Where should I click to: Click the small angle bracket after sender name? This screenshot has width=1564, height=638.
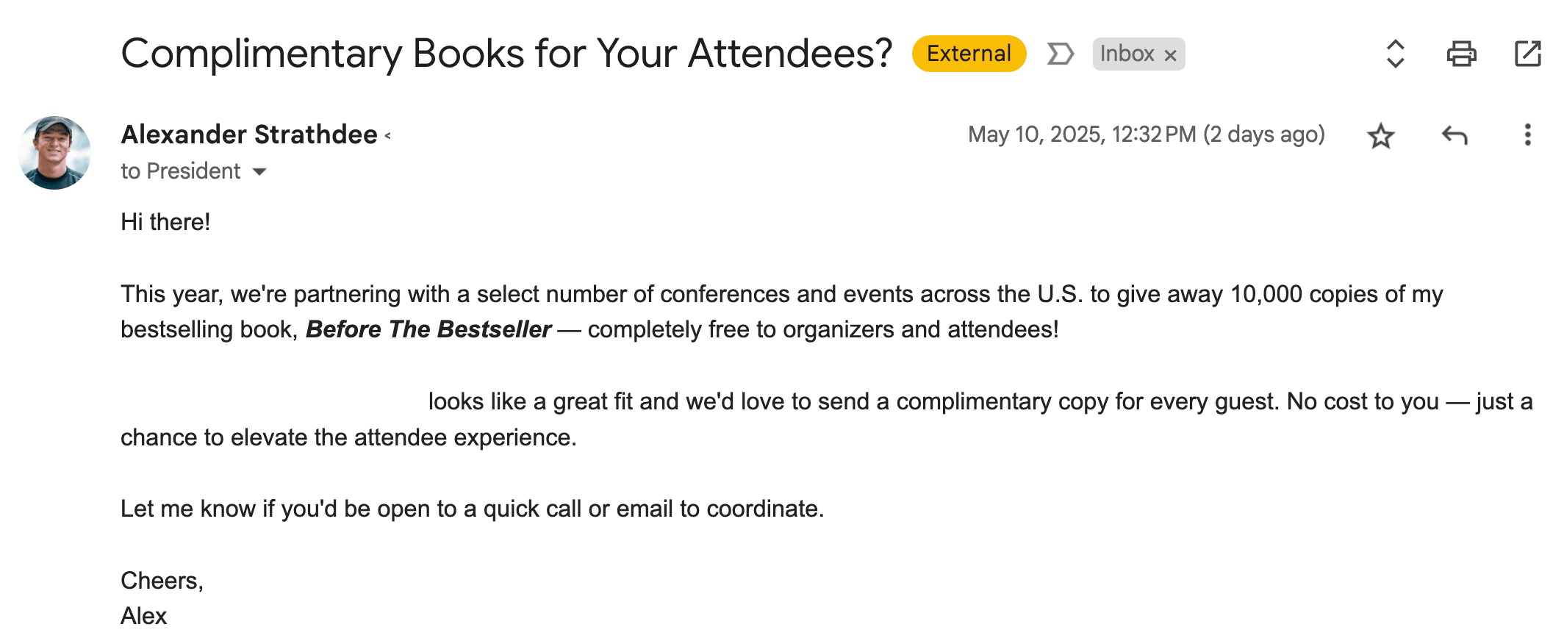(x=387, y=136)
